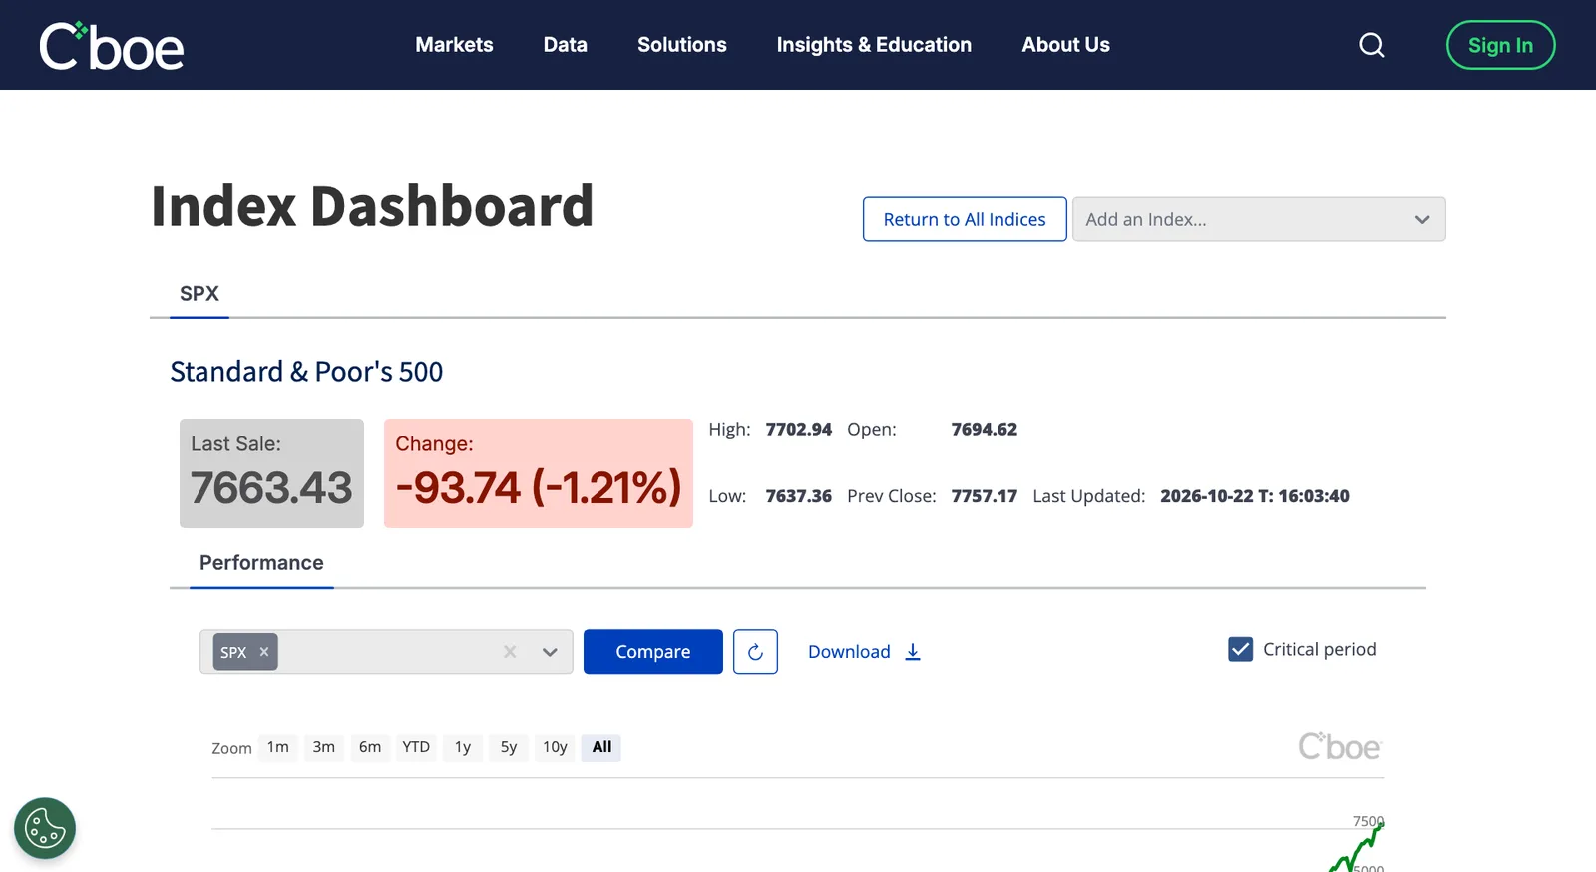Clear all selected indices in compare box

(510, 652)
